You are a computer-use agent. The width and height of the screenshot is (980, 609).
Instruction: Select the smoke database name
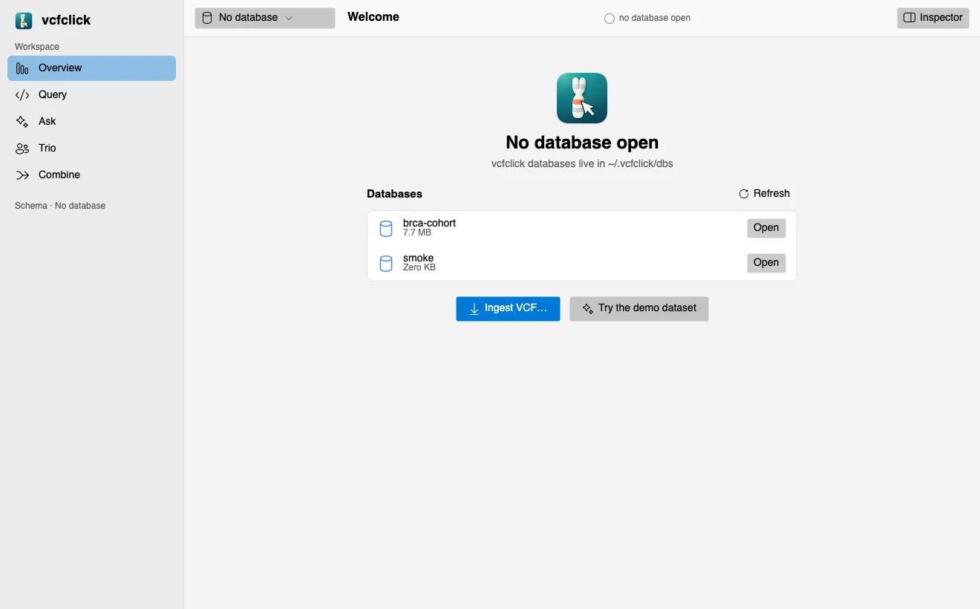(x=418, y=258)
